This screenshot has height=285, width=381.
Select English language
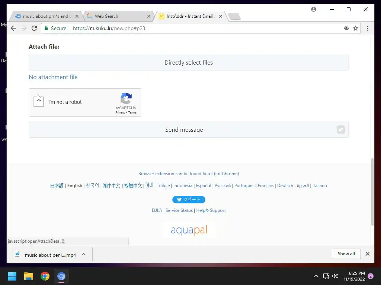[x=74, y=186]
